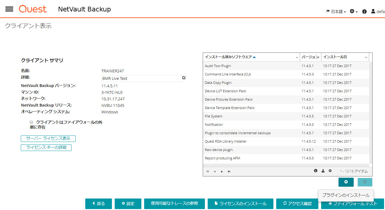
Task: Select the Raw device plugin row
Action: tap(286, 150)
